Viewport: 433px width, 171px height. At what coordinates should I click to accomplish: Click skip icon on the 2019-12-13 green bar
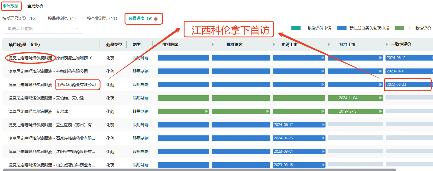tap(381, 111)
